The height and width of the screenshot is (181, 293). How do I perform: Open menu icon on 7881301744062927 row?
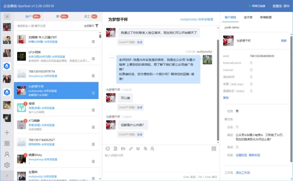click(93, 144)
